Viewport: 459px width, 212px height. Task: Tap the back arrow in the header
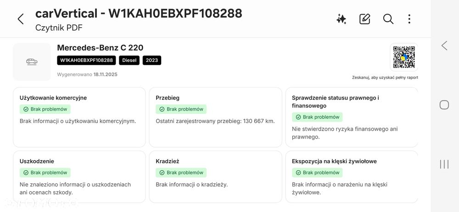coord(20,19)
